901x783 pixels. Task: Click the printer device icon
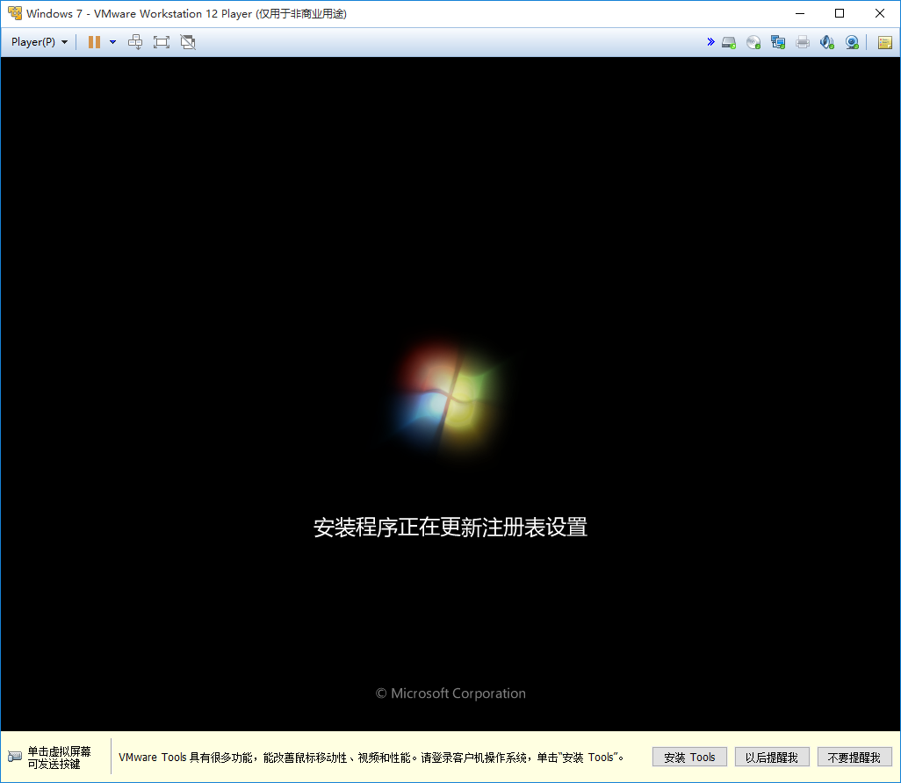(x=803, y=42)
